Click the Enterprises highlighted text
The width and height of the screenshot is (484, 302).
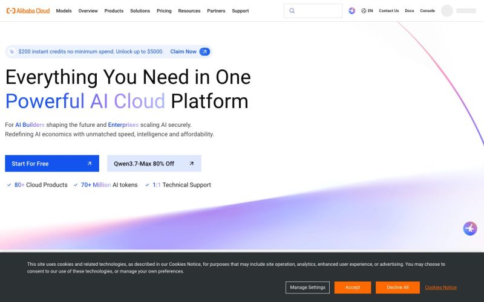point(123,125)
